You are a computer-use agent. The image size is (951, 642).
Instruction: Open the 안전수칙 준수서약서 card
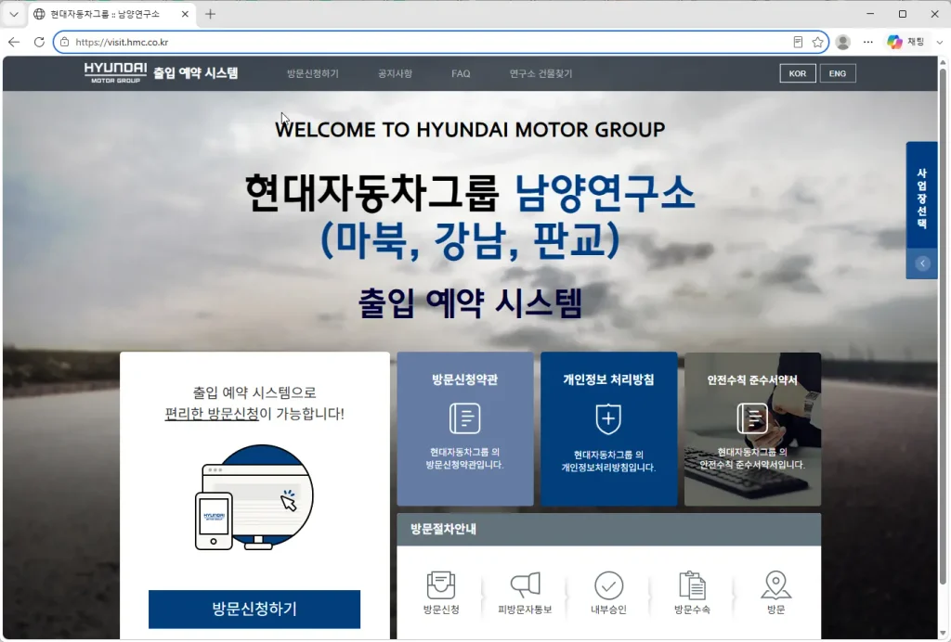(x=752, y=429)
